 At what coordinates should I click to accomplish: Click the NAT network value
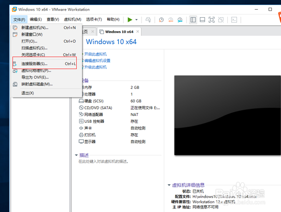tap(134, 115)
